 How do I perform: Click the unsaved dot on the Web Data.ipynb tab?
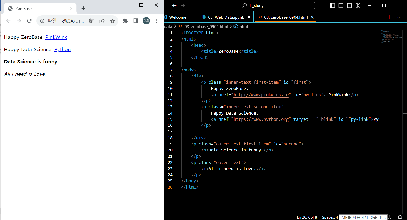click(x=249, y=17)
